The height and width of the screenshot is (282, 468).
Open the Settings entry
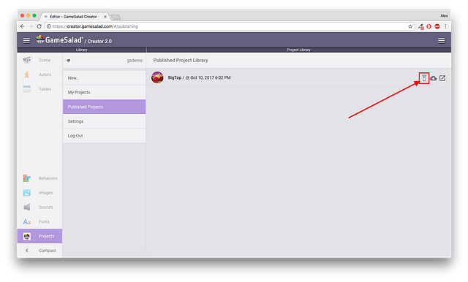[x=104, y=121]
